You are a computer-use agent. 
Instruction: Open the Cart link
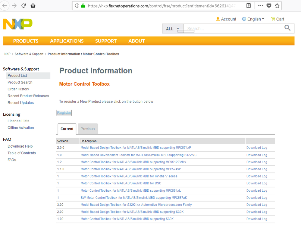277,19
